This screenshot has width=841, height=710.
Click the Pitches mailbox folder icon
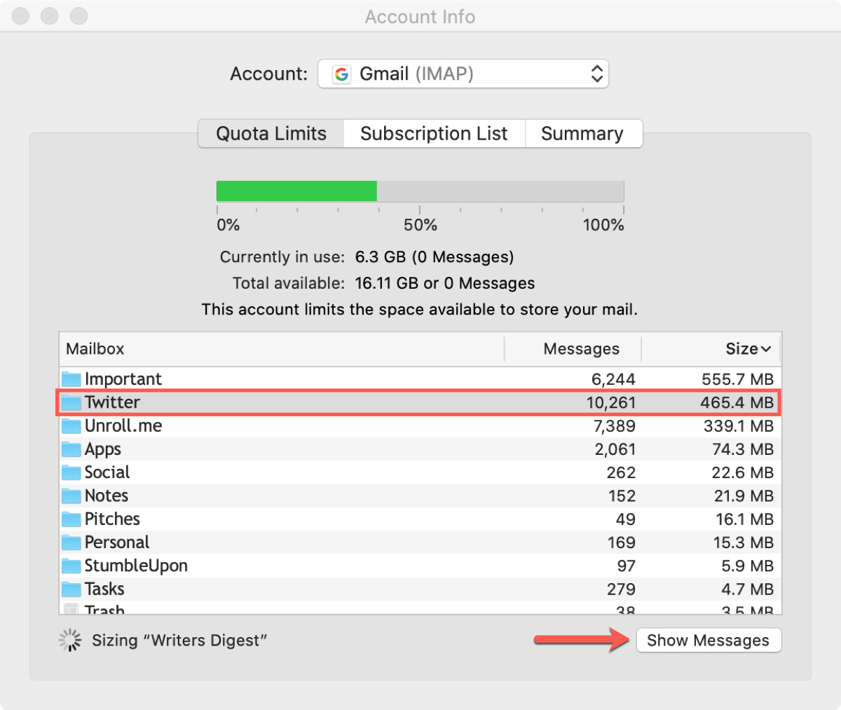pos(71,519)
